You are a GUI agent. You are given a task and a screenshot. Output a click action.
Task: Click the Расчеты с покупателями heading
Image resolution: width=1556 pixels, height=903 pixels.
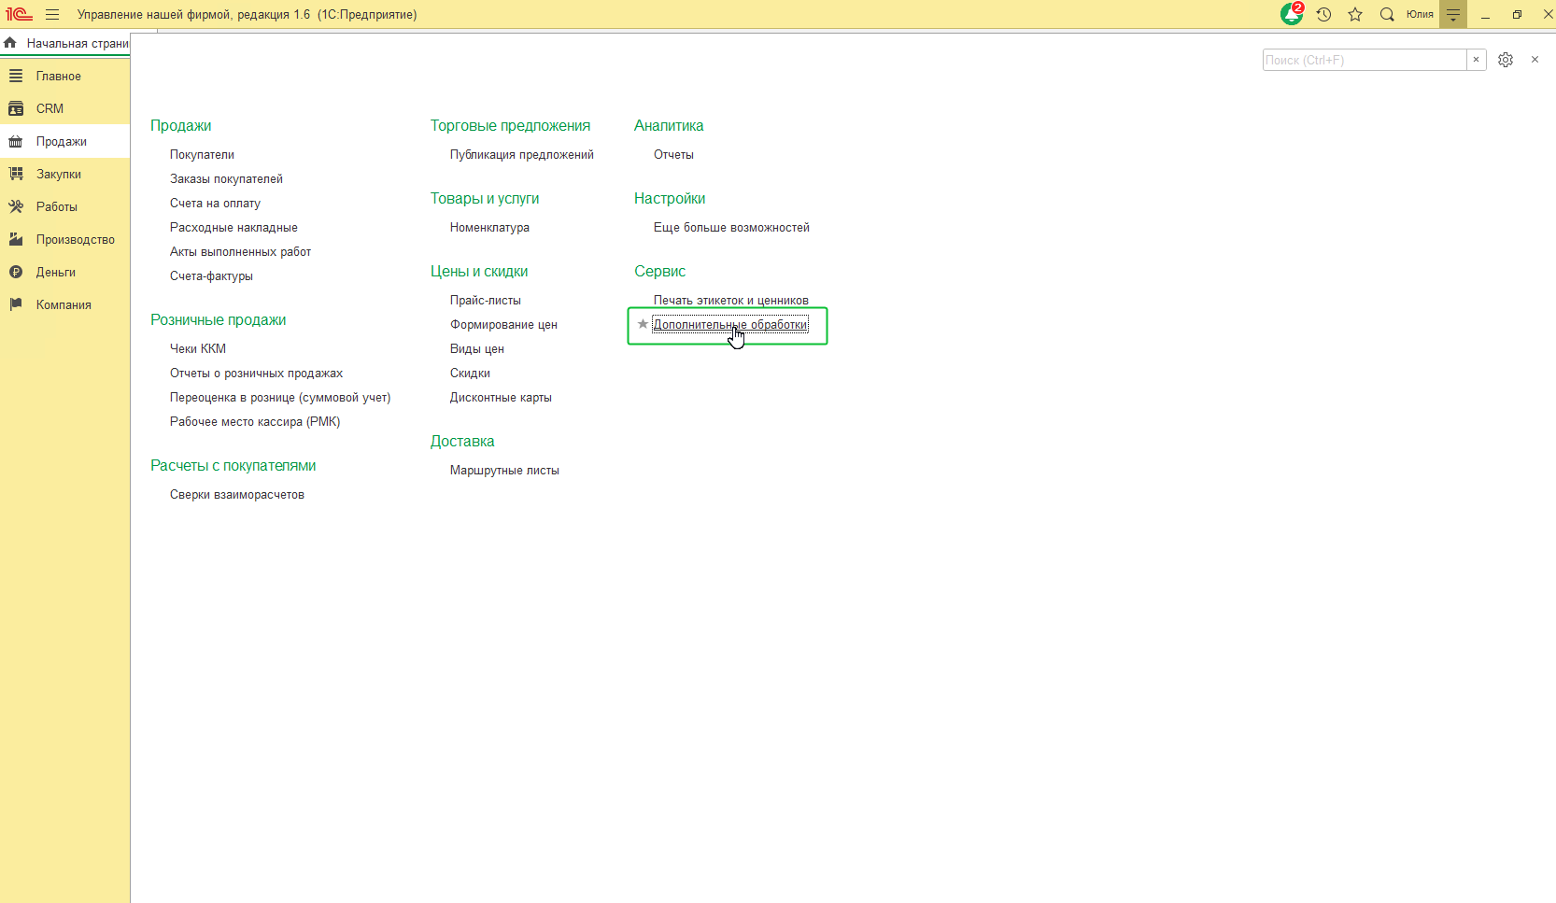tap(233, 465)
